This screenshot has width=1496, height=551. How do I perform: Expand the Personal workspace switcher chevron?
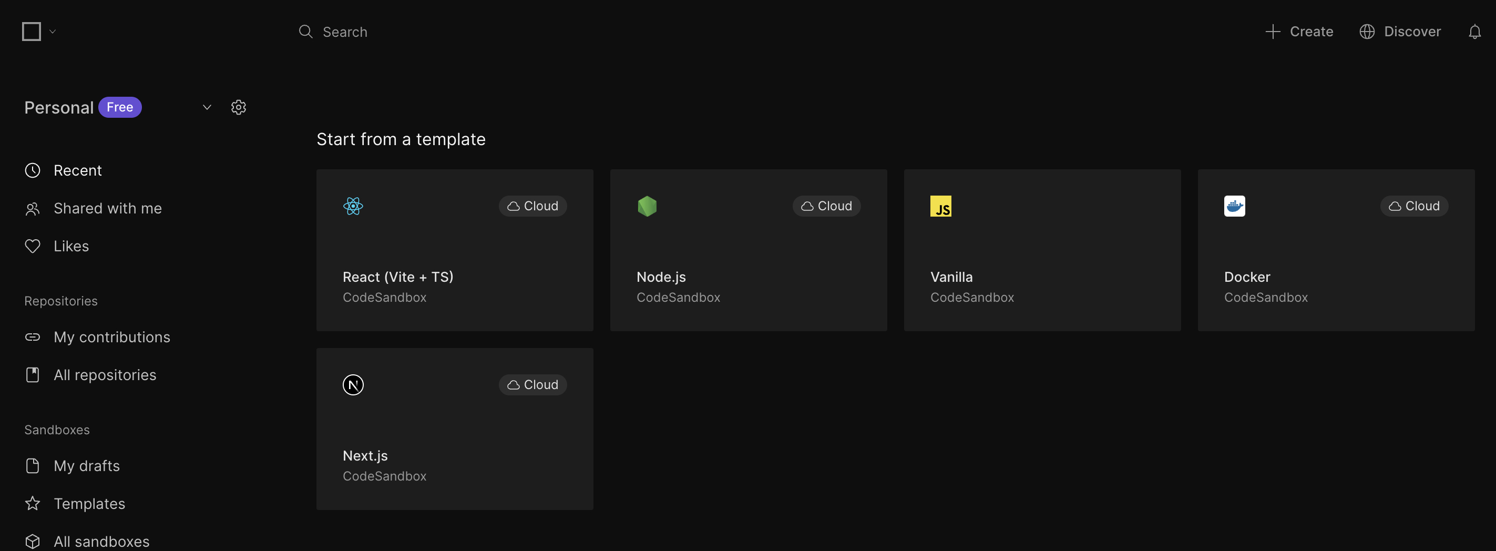point(207,107)
